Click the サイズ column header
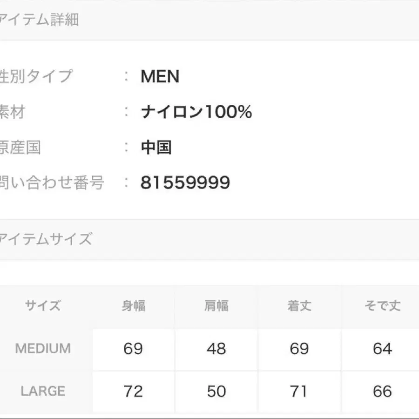This screenshot has width=419, height=419. coord(43,306)
